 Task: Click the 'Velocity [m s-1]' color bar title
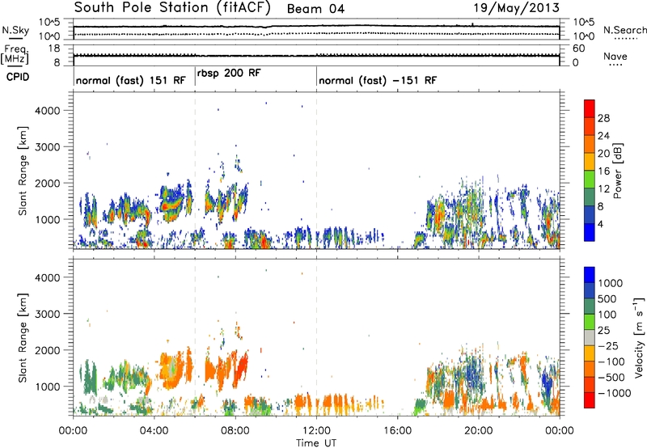tap(639, 337)
